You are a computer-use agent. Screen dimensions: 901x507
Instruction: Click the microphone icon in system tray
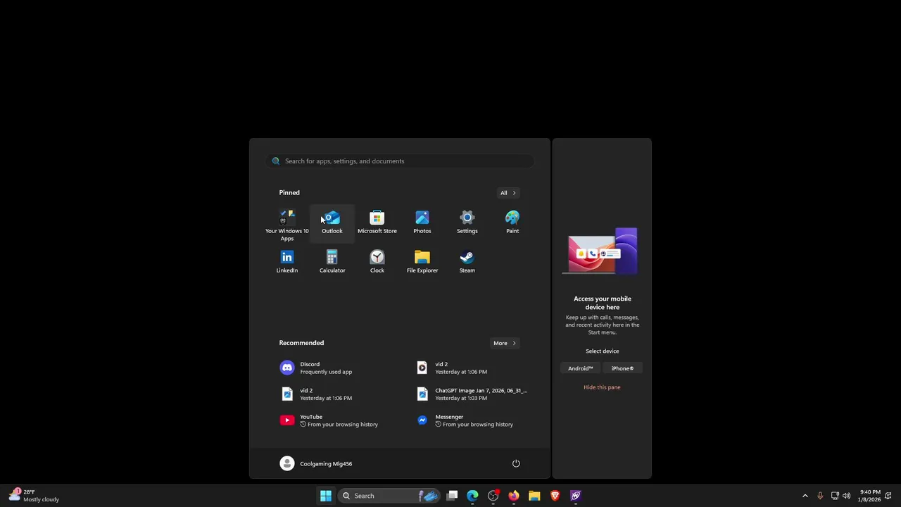tap(820, 496)
